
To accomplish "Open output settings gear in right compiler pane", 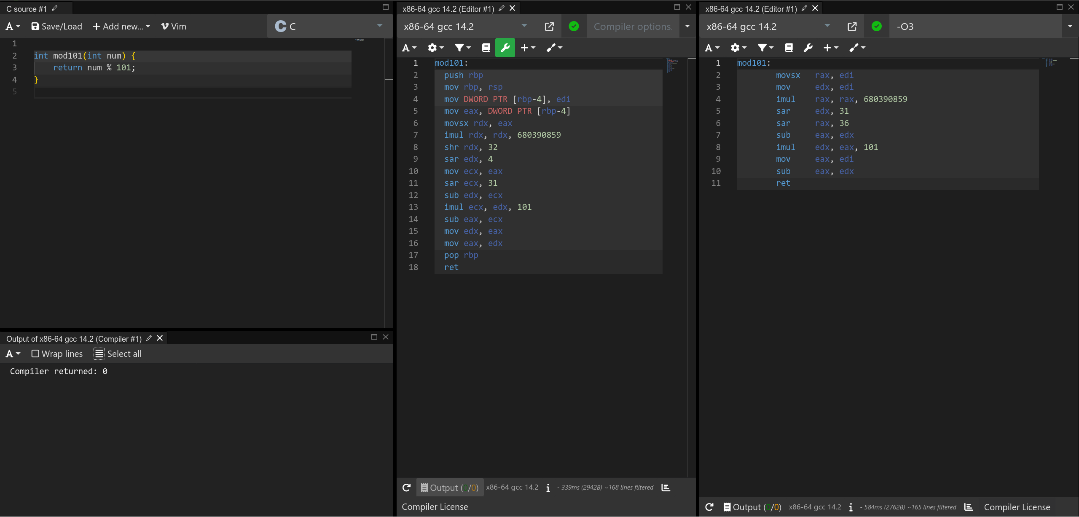I will click(x=738, y=48).
